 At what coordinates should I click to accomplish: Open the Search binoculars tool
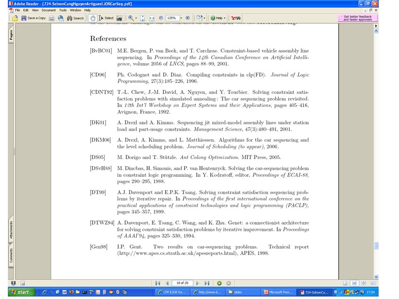point(75,18)
